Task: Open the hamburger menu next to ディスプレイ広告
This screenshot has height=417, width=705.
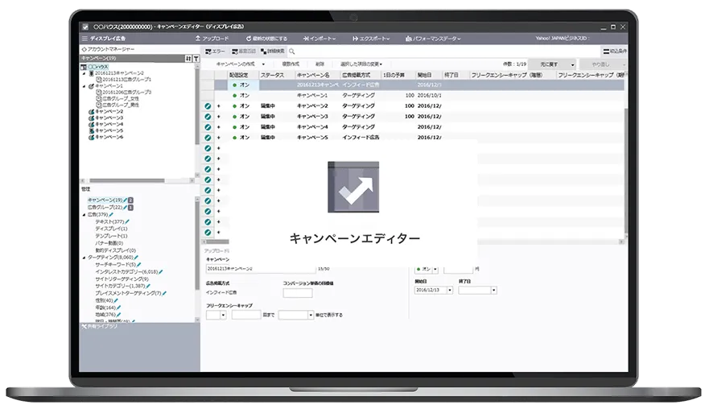Action: point(85,38)
